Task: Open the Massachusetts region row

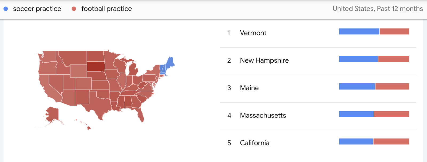Action: (318, 116)
